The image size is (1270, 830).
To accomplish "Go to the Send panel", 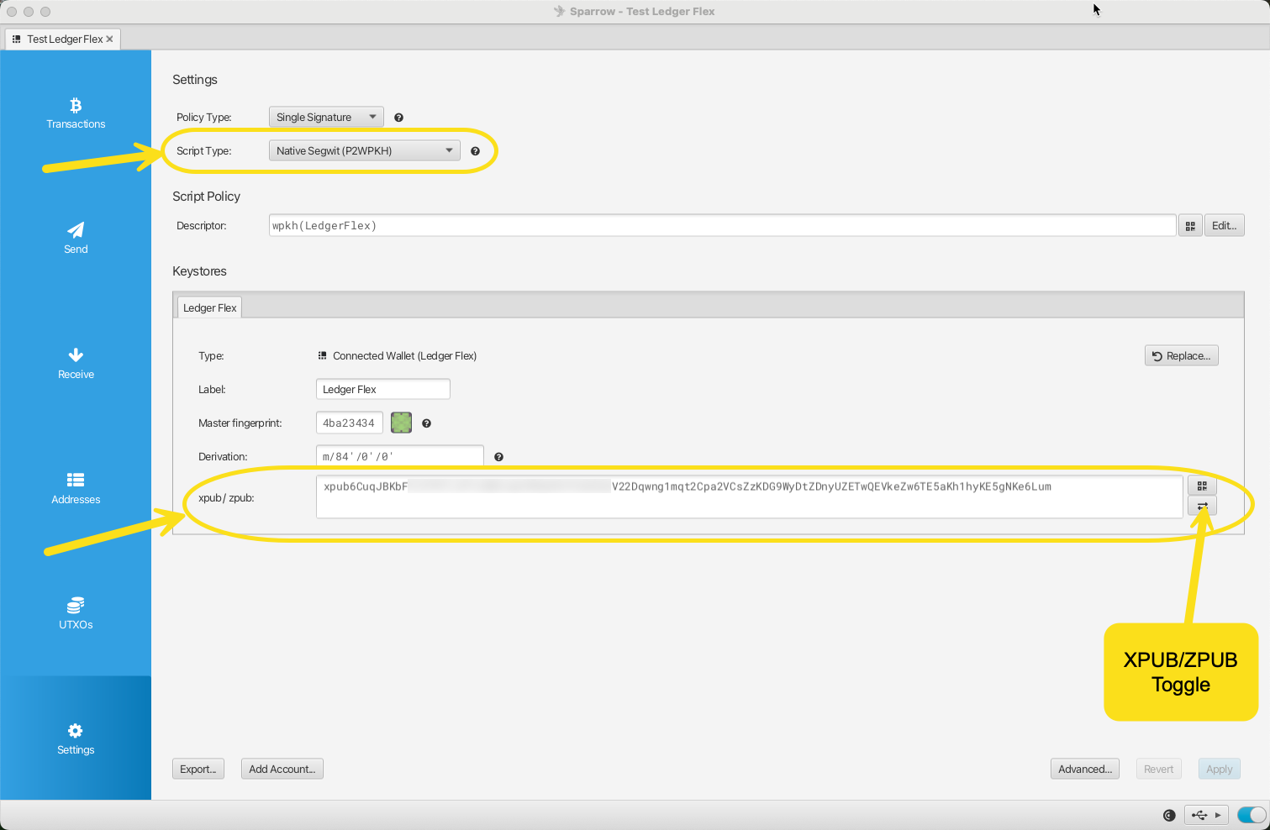I will [76, 238].
